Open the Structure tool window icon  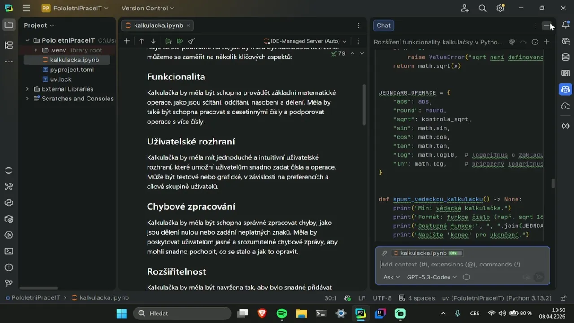click(9, 45)
